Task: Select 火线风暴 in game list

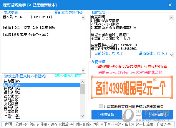Action: point(42,104)
